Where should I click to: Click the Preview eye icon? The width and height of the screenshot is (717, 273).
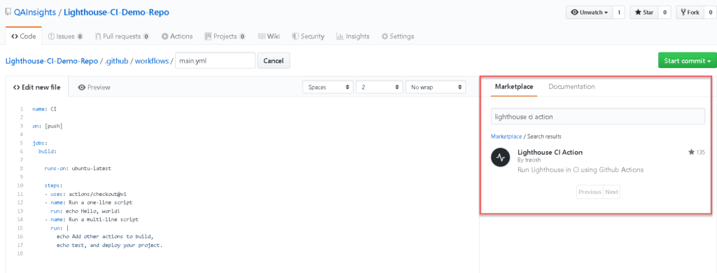82,87
